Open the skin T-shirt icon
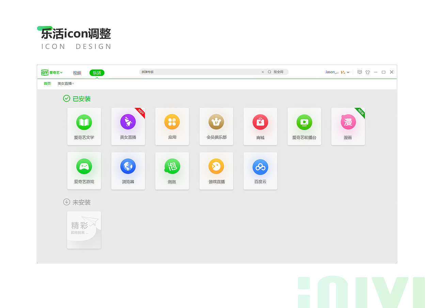Screen dimensions: 436x308 368,72
